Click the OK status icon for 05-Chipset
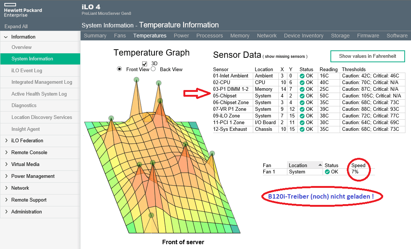Image resolution: width=411 pixels, height=249 pixels. point(302,96)
